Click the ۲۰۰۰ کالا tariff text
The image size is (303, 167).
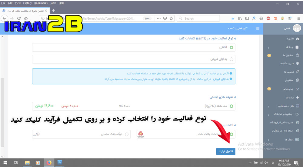tap(124, 106)
